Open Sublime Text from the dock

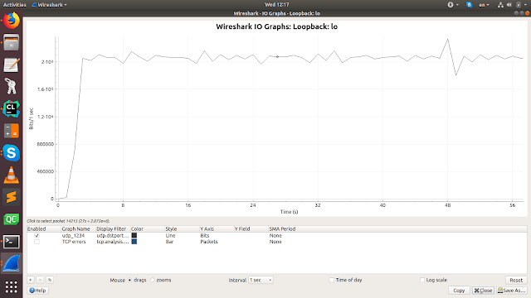[x=11, y=197]
